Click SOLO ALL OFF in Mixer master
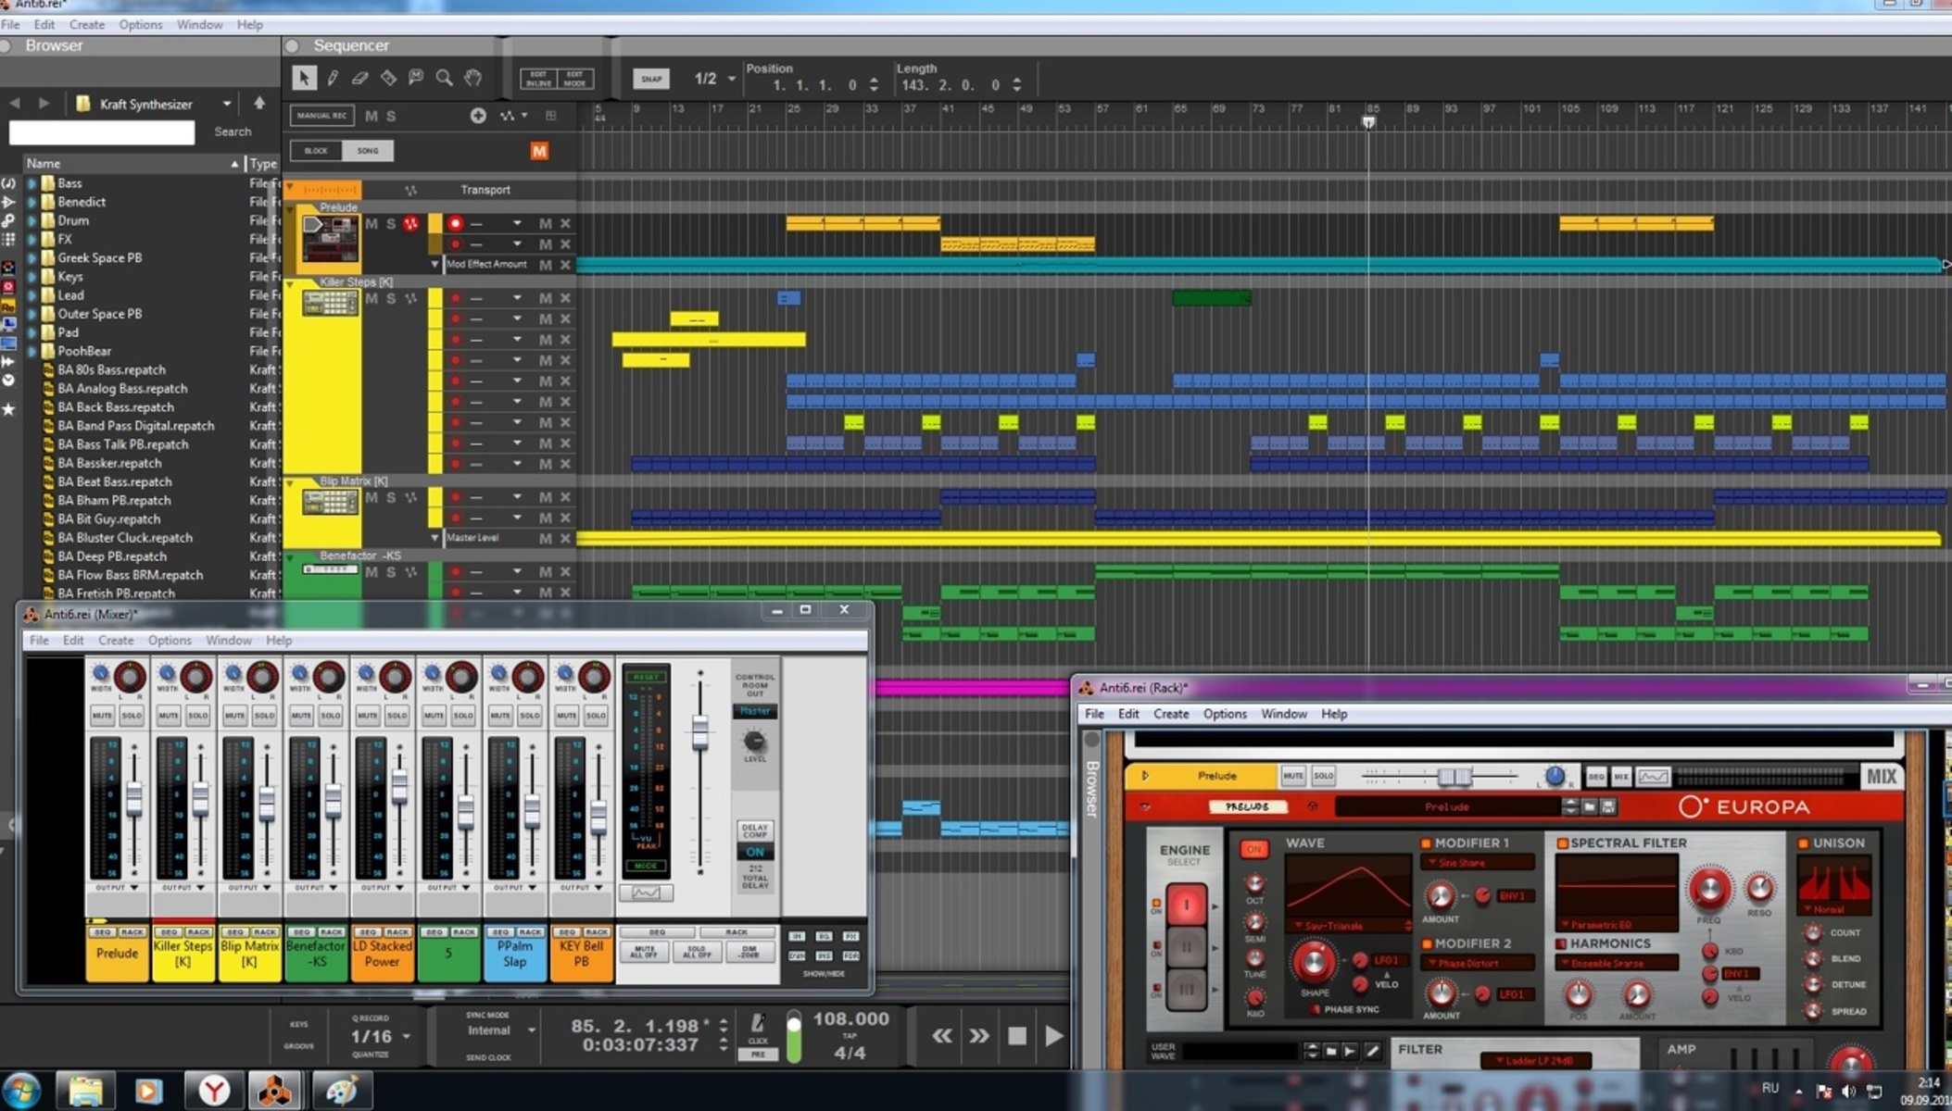Viewport: 1952px width, 1111px height. tap(697, 952)
